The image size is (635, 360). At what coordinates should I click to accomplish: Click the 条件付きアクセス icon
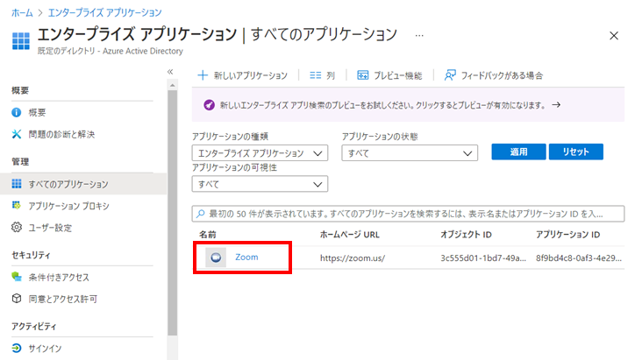tap(16, 277)
